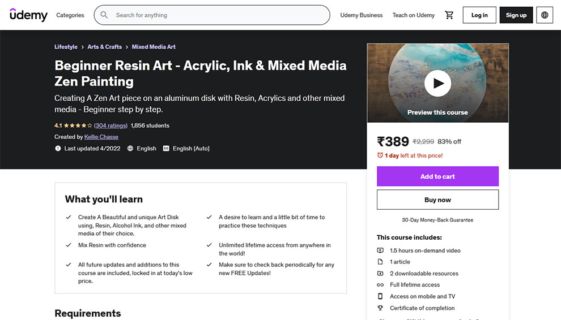Open the Categories menu

(70, 15)
